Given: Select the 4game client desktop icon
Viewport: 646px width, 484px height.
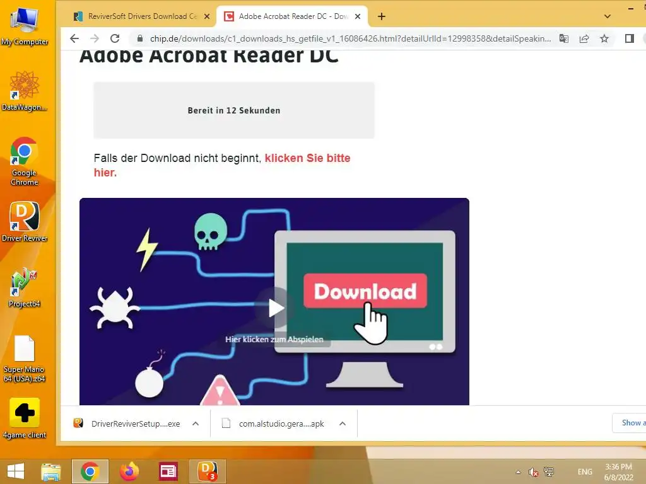Looking at the screenshot, I should click(x=25, y=418).
